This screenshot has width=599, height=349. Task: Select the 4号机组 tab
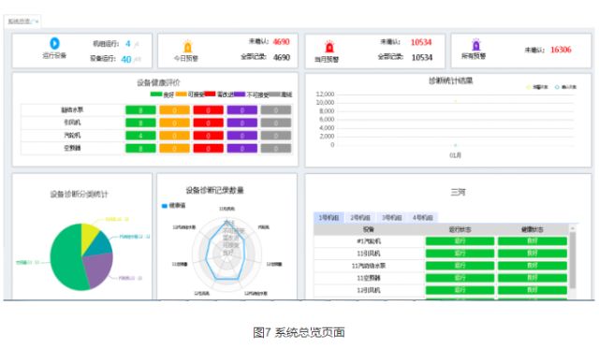(x=422, y=218)
